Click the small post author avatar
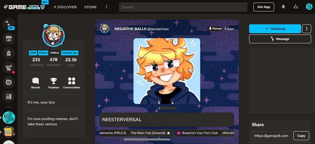 (104, 28)
